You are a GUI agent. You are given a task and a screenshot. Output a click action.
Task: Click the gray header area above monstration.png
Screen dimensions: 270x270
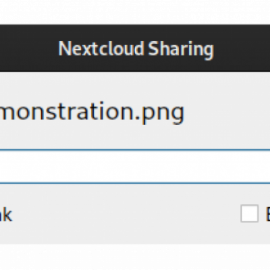point(135,86)
